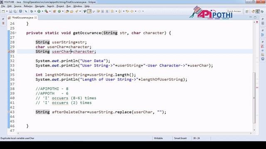
Task: Switch to the Java EE perspective icon
Action: (253, 11)
